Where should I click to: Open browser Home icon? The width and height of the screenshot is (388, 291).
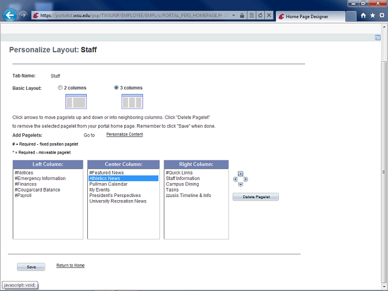click(x=363, y=16)
